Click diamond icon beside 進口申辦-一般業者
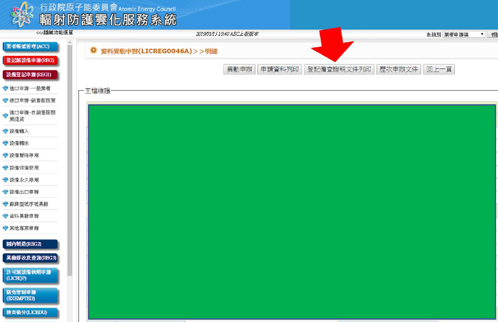Viewport: 498px width, 322px height. tap(6, 88)
